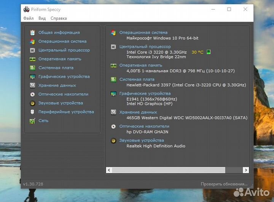Select Хранение данных label in the sidebar
This screenshot has height=202, width=274.
[x=57, y=85]
